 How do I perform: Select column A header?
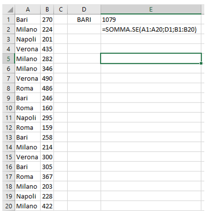click(28, 9)
